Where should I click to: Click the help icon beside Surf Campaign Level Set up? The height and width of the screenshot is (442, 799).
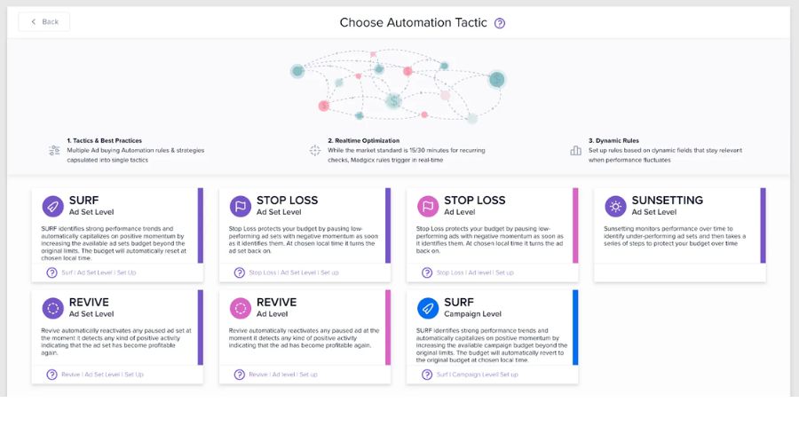pos(427,375)
